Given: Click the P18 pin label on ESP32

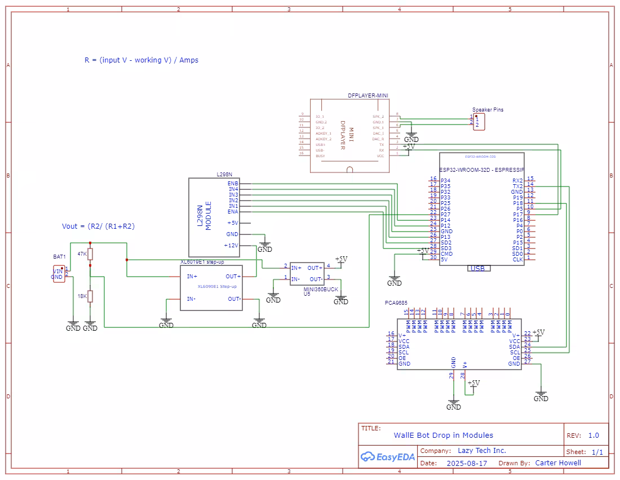Looking at the screenshot, I should 518,203.
